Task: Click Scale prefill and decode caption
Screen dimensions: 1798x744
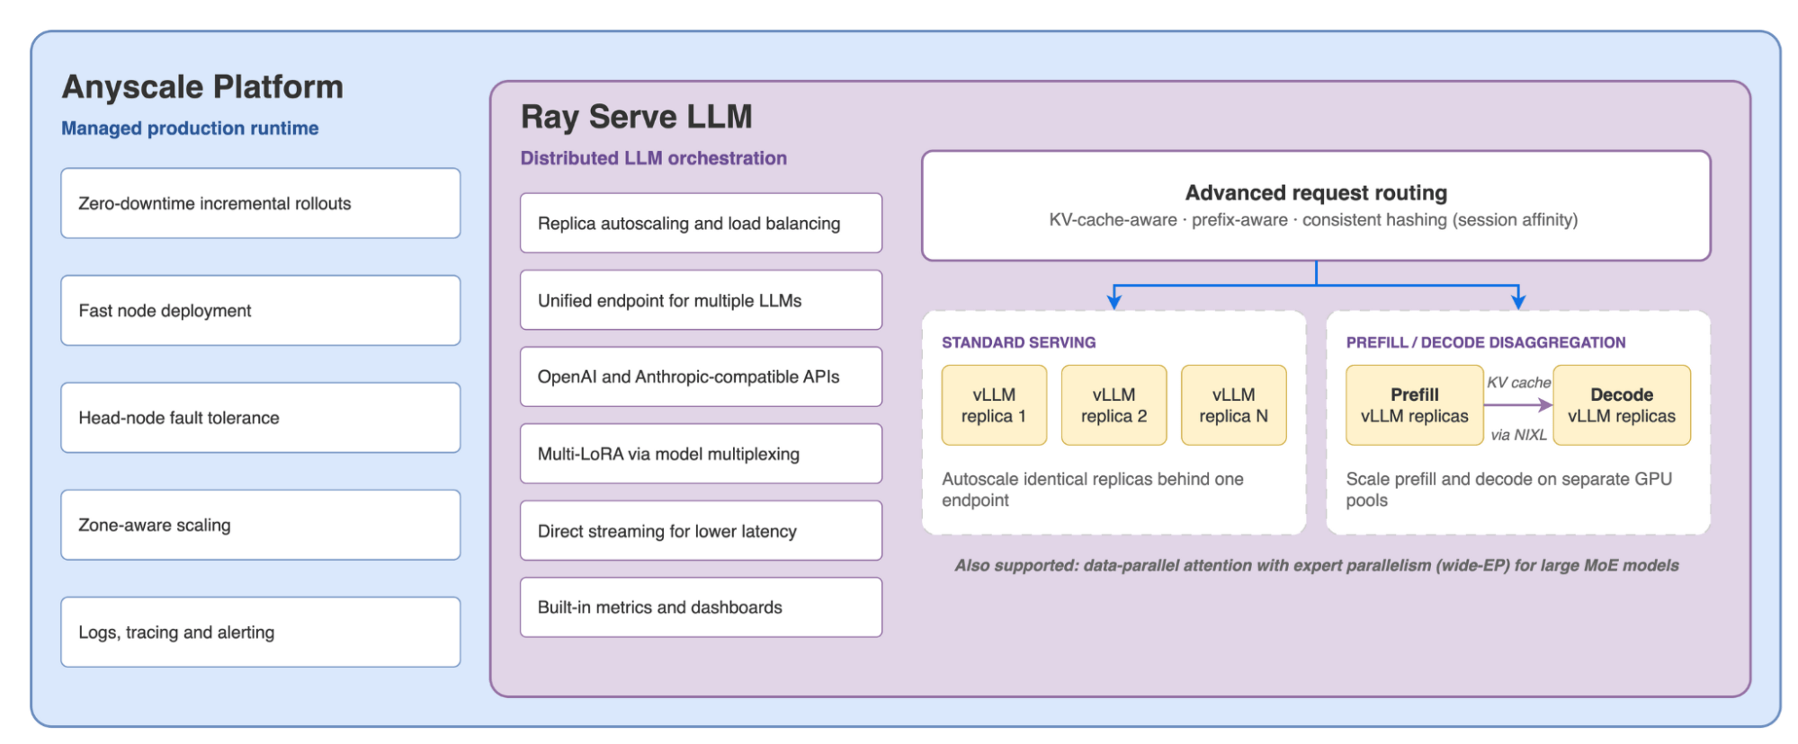Action: [x=1508, y=490]
